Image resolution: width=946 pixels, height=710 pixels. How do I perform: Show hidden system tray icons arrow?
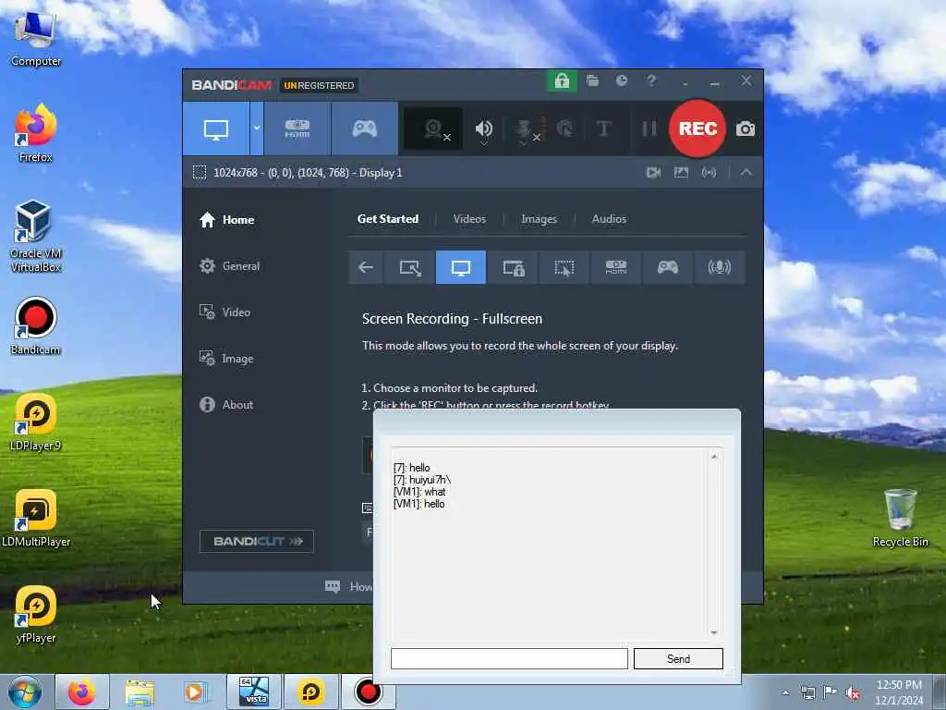pyautogui.click(x=785, y=692)
